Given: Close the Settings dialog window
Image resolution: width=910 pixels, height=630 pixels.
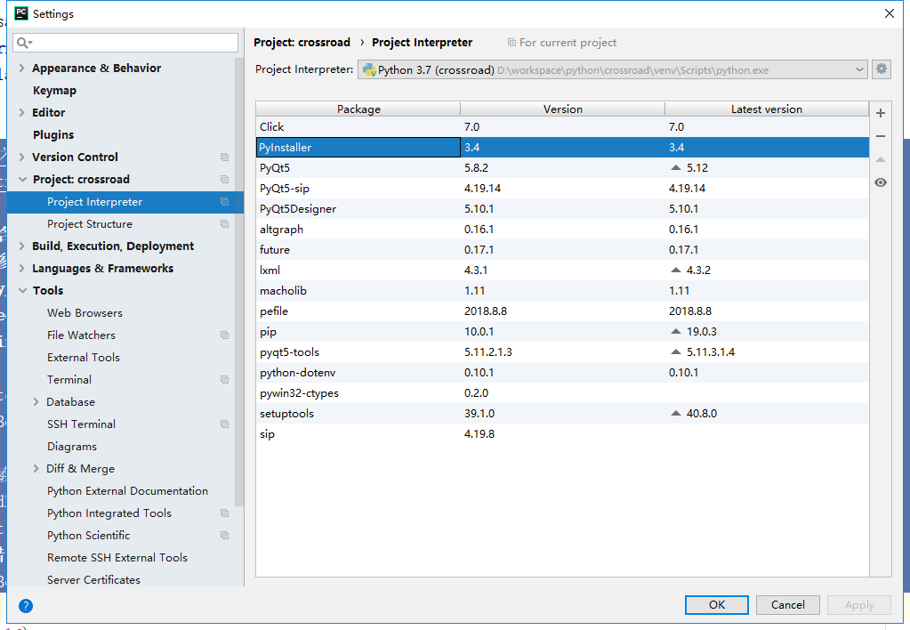Looking at the screenshot, I should pyautogui.click(x=890, y=13).
